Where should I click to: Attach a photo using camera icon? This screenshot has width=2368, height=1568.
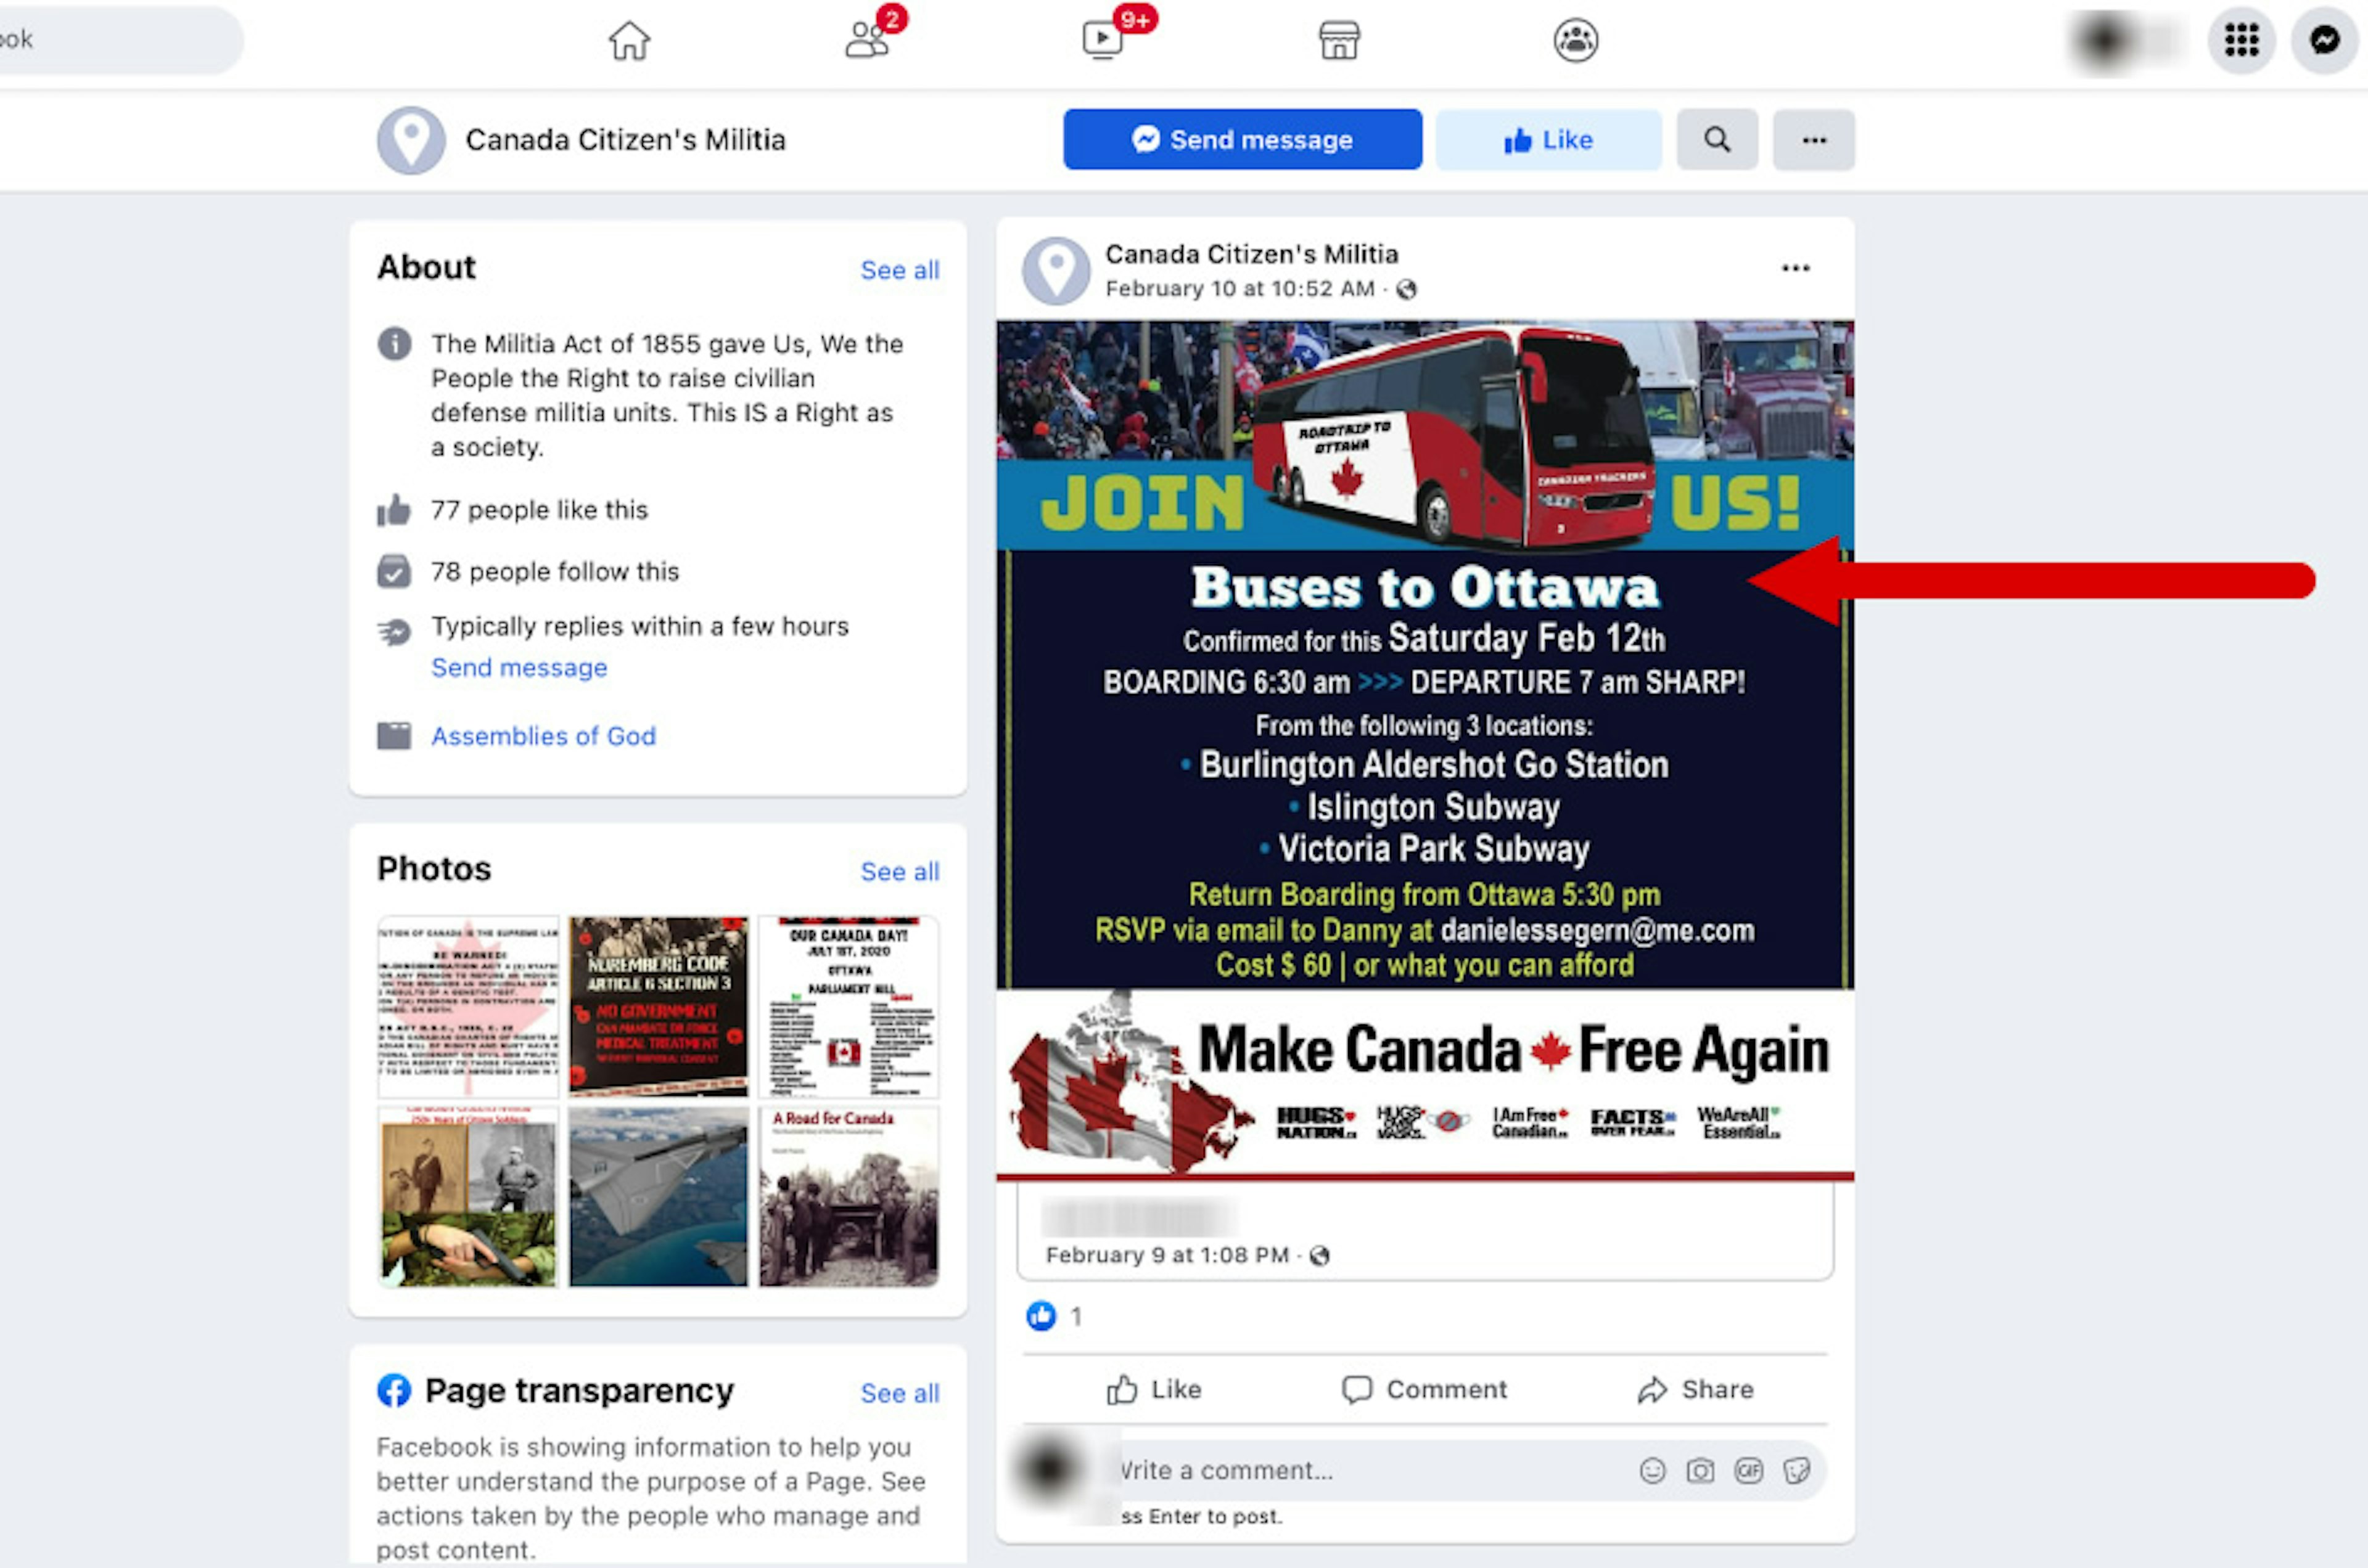1700,1470
